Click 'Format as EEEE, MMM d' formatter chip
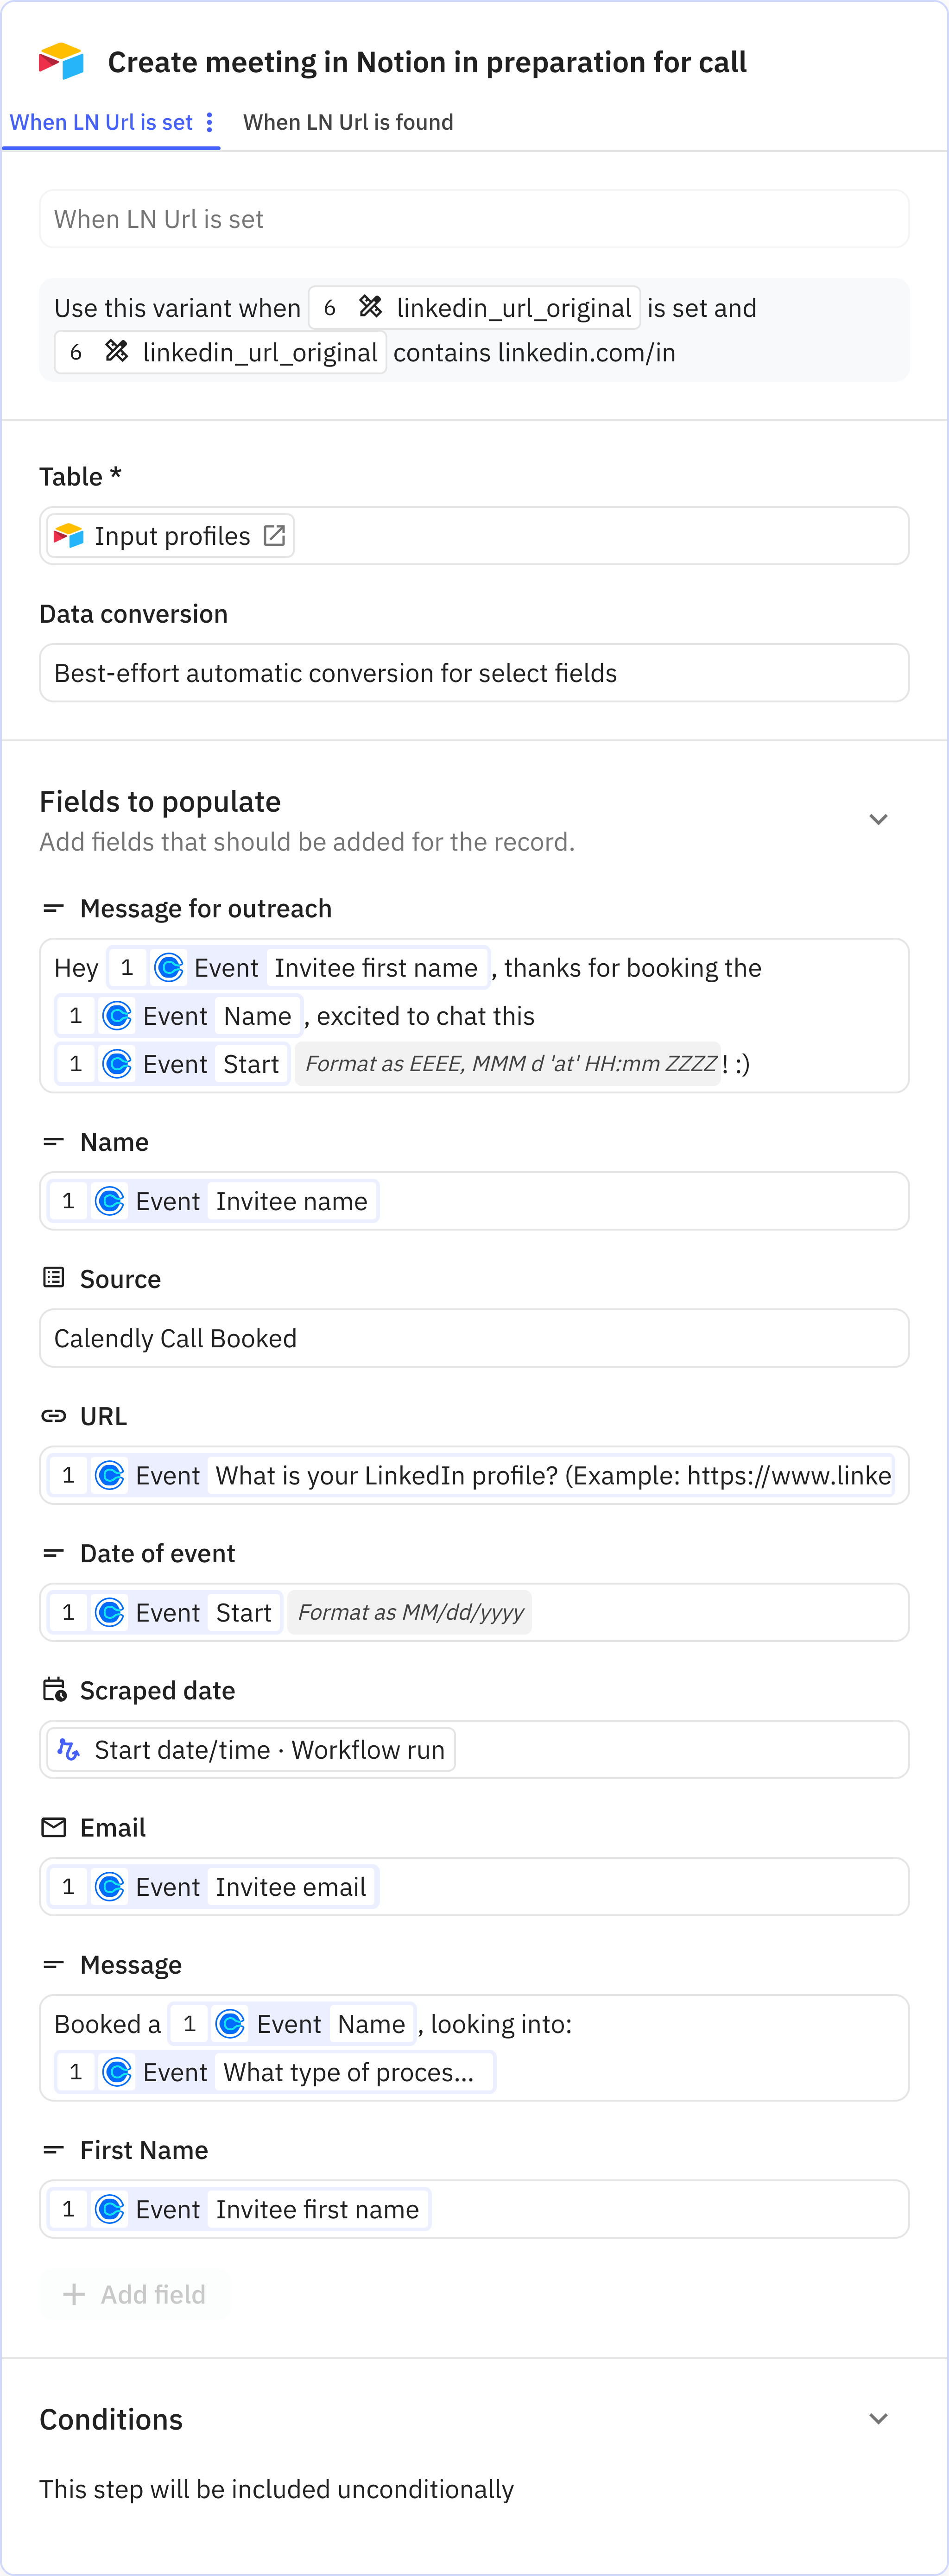 [509, 1064]
